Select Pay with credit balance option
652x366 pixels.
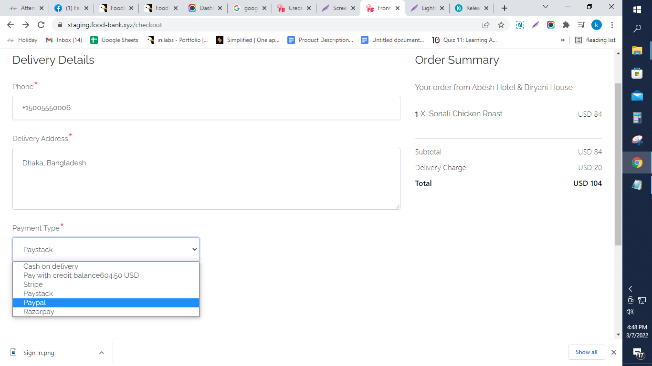click(x=106, y=275)
